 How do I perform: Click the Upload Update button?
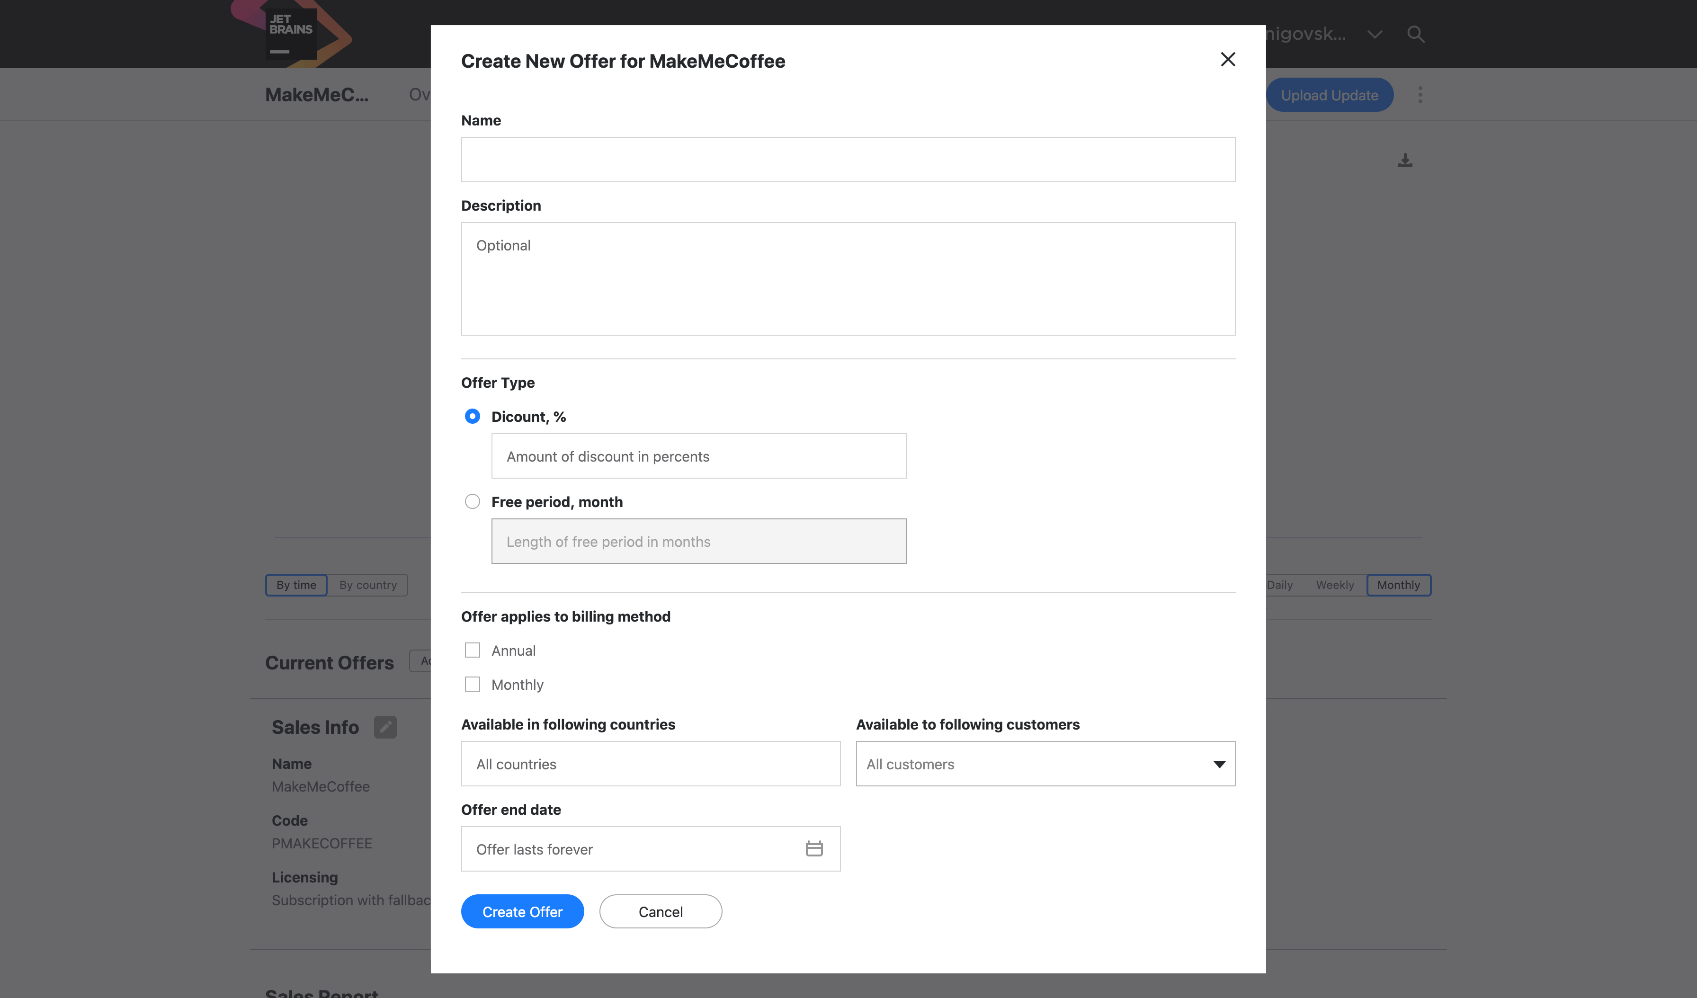1329,95
